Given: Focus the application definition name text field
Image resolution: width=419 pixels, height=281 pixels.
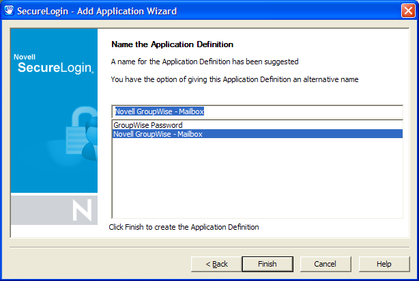Looking at the screenshot, I should click(x=257, y=112).
